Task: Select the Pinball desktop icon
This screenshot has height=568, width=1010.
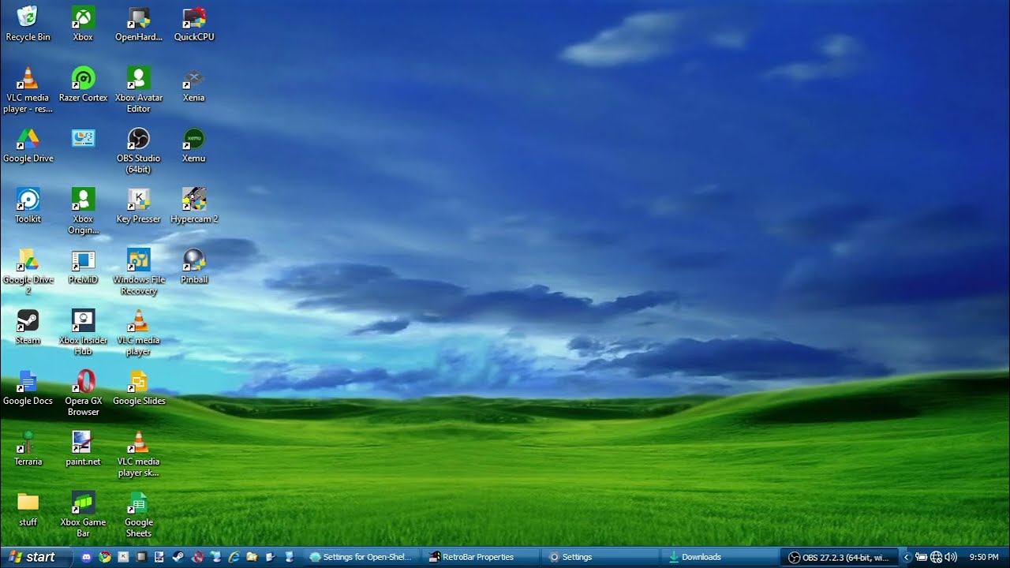Action: pos(194,267)
